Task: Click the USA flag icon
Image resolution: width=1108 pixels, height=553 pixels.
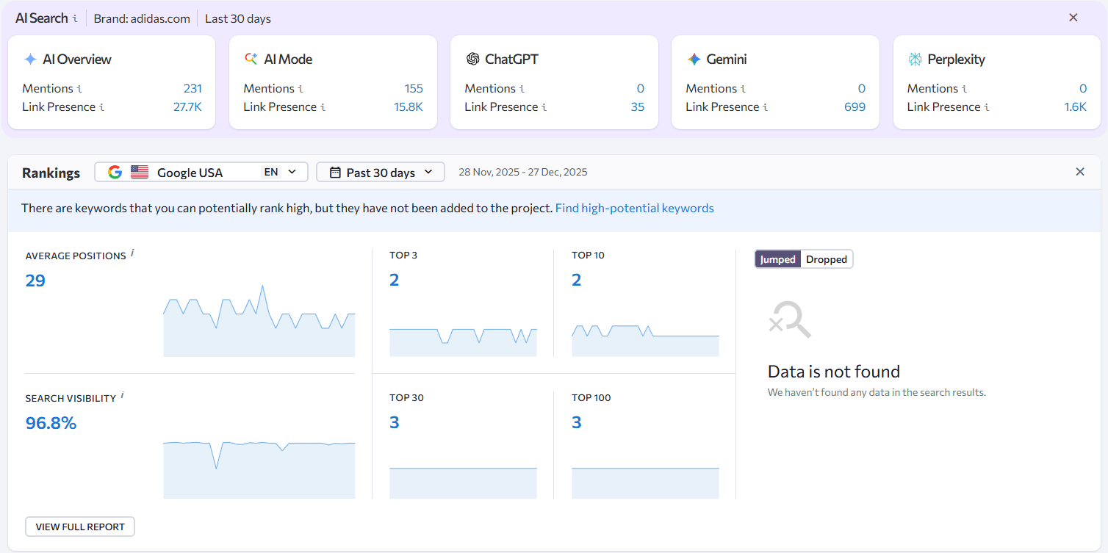Action: 139,172
